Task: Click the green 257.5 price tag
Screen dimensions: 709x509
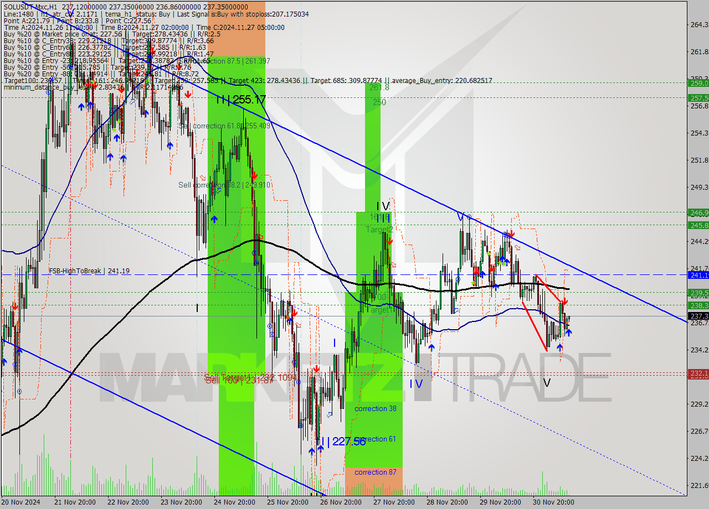Action: (698, 97)
